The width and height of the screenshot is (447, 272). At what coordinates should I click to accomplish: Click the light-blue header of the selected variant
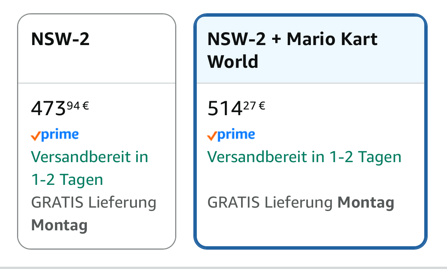coord(311,50)
